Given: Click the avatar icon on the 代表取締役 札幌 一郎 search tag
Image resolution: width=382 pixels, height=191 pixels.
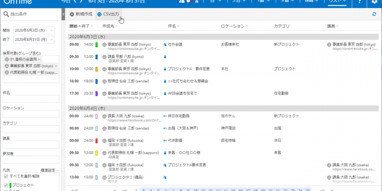Looking at the screenshot, I should pyautogui.click(x=7, y=72).
